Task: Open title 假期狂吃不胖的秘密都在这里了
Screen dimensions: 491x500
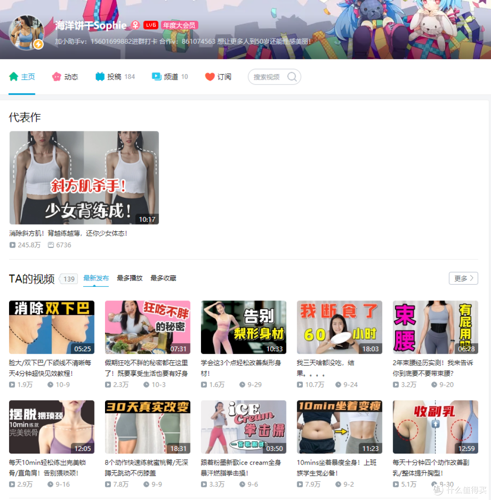Action: point(146,368)
